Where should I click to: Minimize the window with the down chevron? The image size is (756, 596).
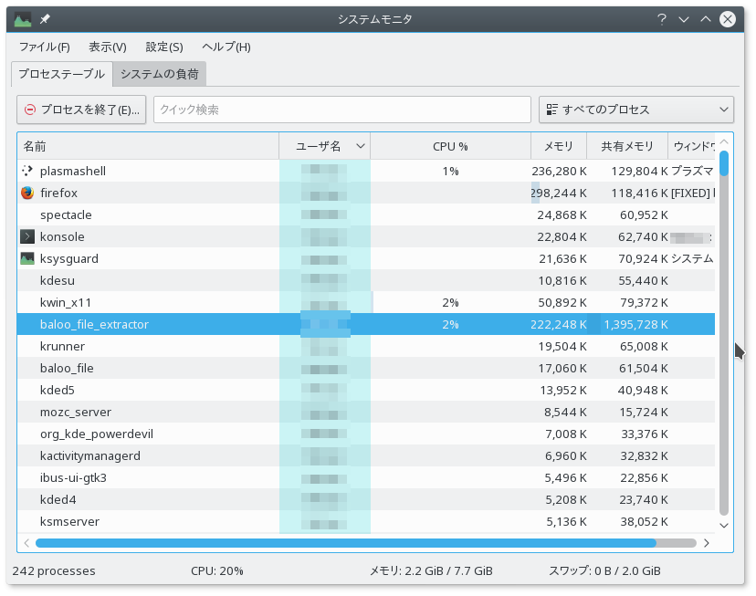coord(684,19)
